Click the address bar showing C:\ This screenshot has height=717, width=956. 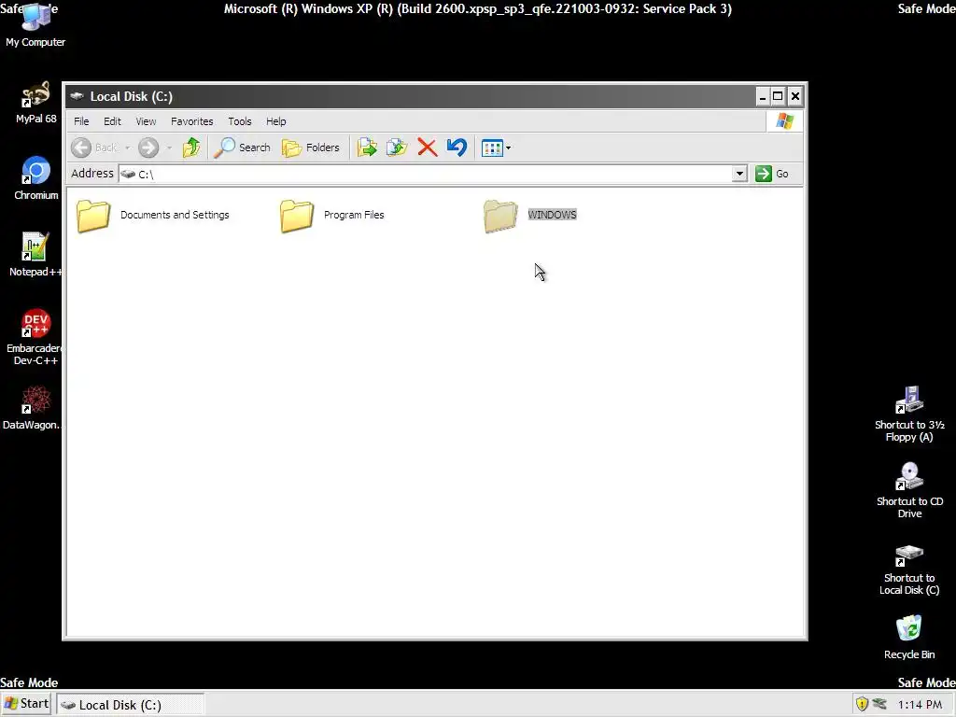click(426, 174)
